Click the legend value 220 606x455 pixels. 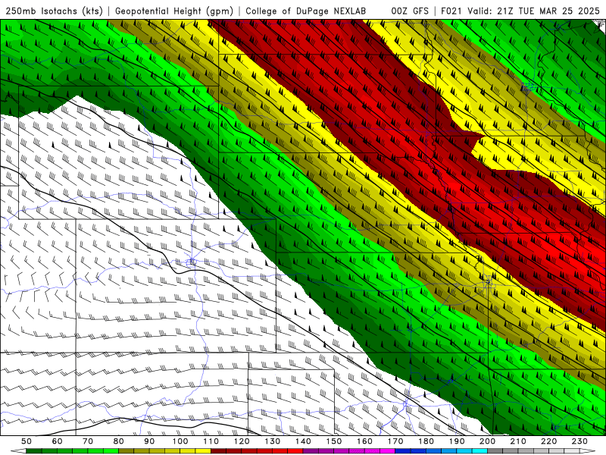point(548,441)
